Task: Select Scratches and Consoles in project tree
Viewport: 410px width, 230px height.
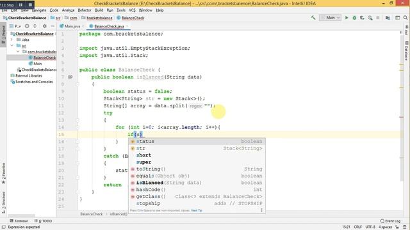Action: [31, 82]
